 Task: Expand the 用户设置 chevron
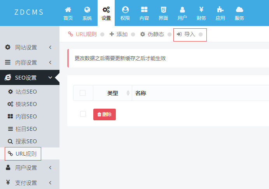(x=50, y=168)
